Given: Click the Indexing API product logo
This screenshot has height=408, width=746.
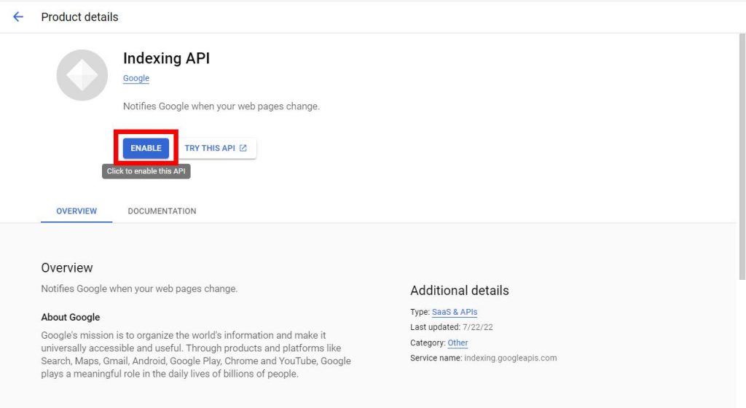Looking at the screenshot, I should pos(82,75).
